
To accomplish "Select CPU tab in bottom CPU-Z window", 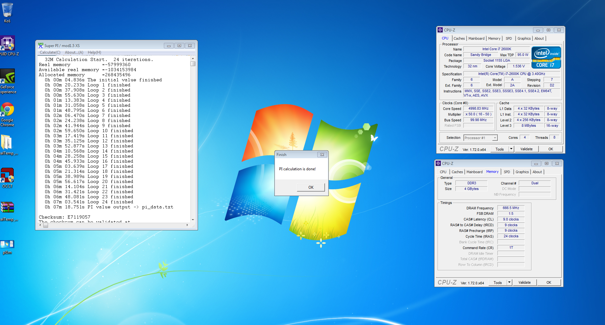I will click(443, 172).
